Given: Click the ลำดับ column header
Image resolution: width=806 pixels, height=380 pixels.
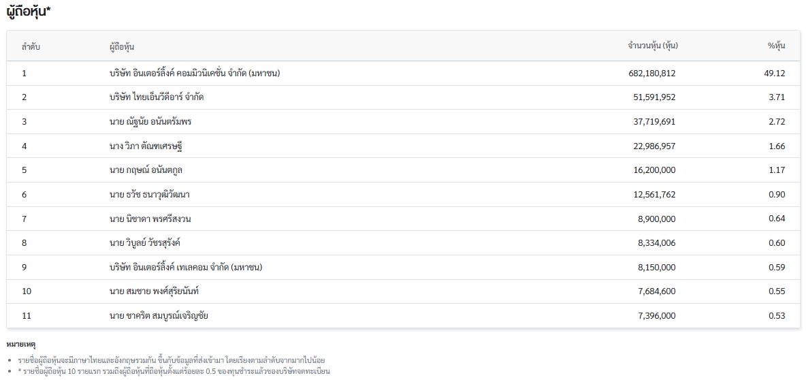Looking at the screenshot, I should [31, 46].
